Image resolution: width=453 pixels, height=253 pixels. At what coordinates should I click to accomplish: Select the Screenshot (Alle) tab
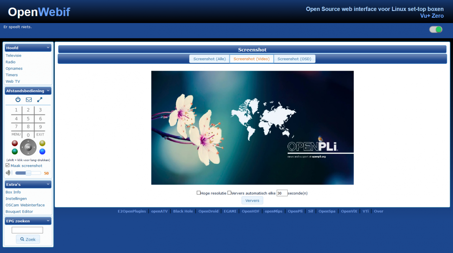point(209,59)
